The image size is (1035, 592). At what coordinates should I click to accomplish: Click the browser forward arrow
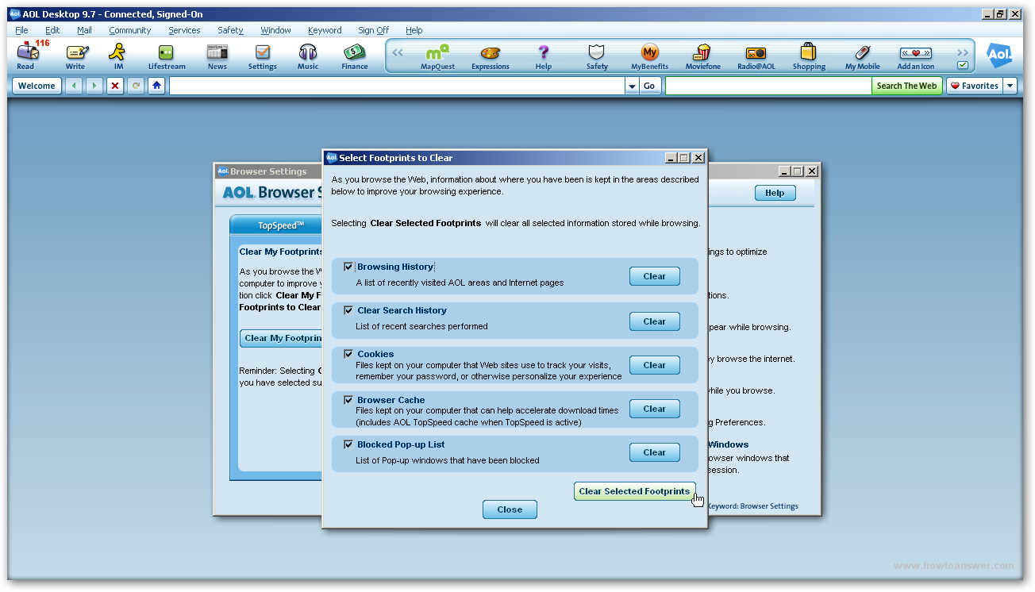(94, 86)
